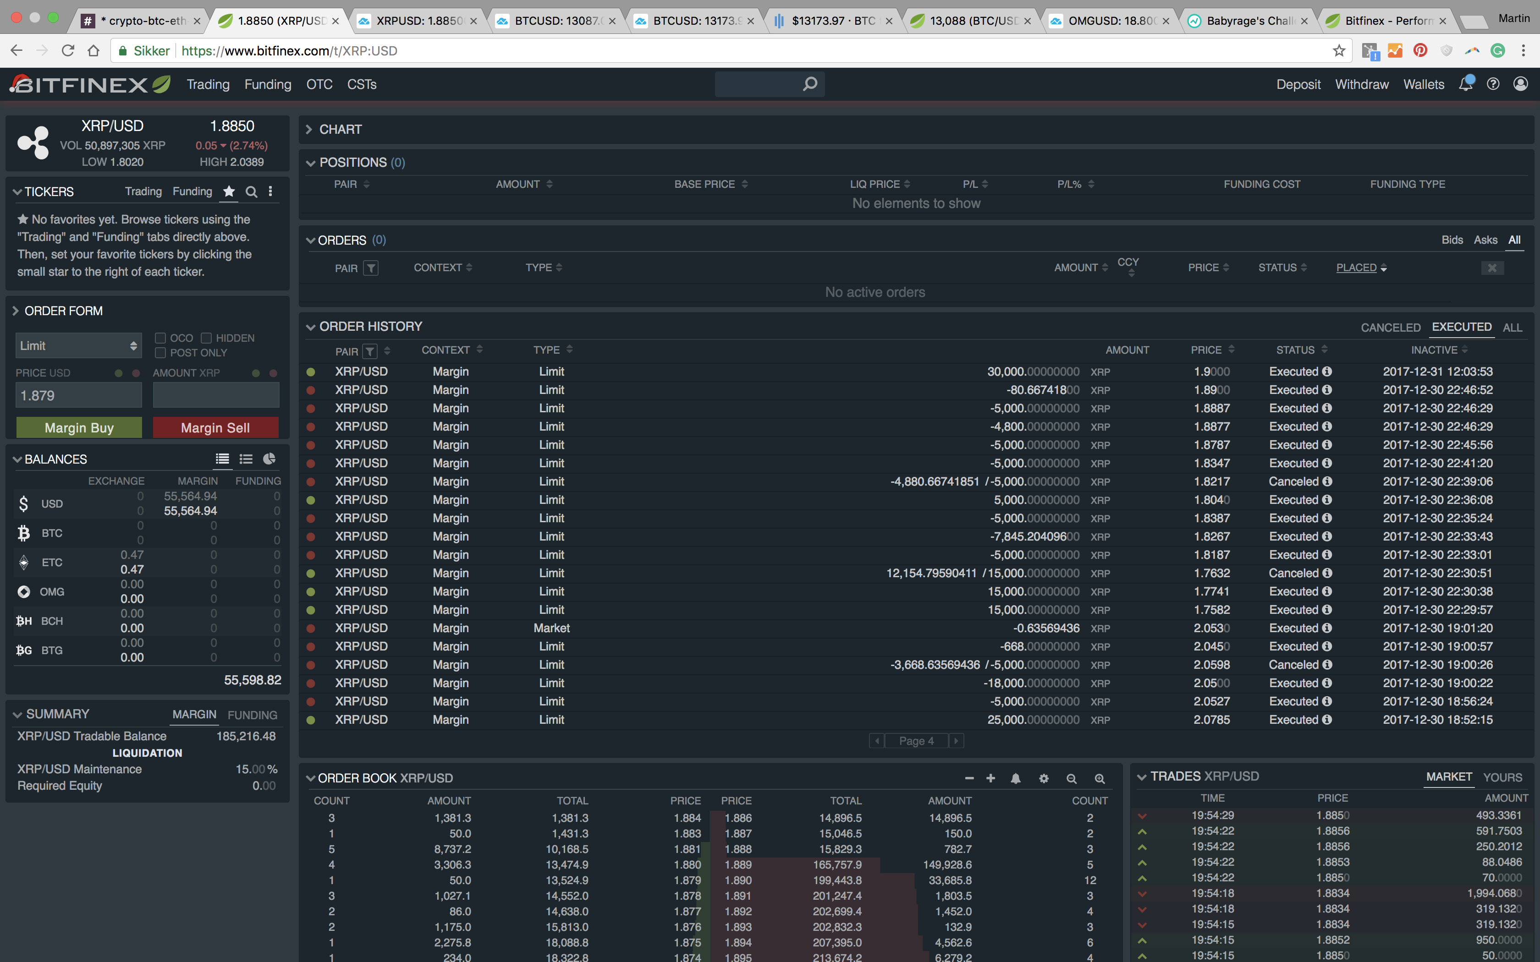Open Pinterest browser extension

pyautogui.click(x=1420, y=50)
